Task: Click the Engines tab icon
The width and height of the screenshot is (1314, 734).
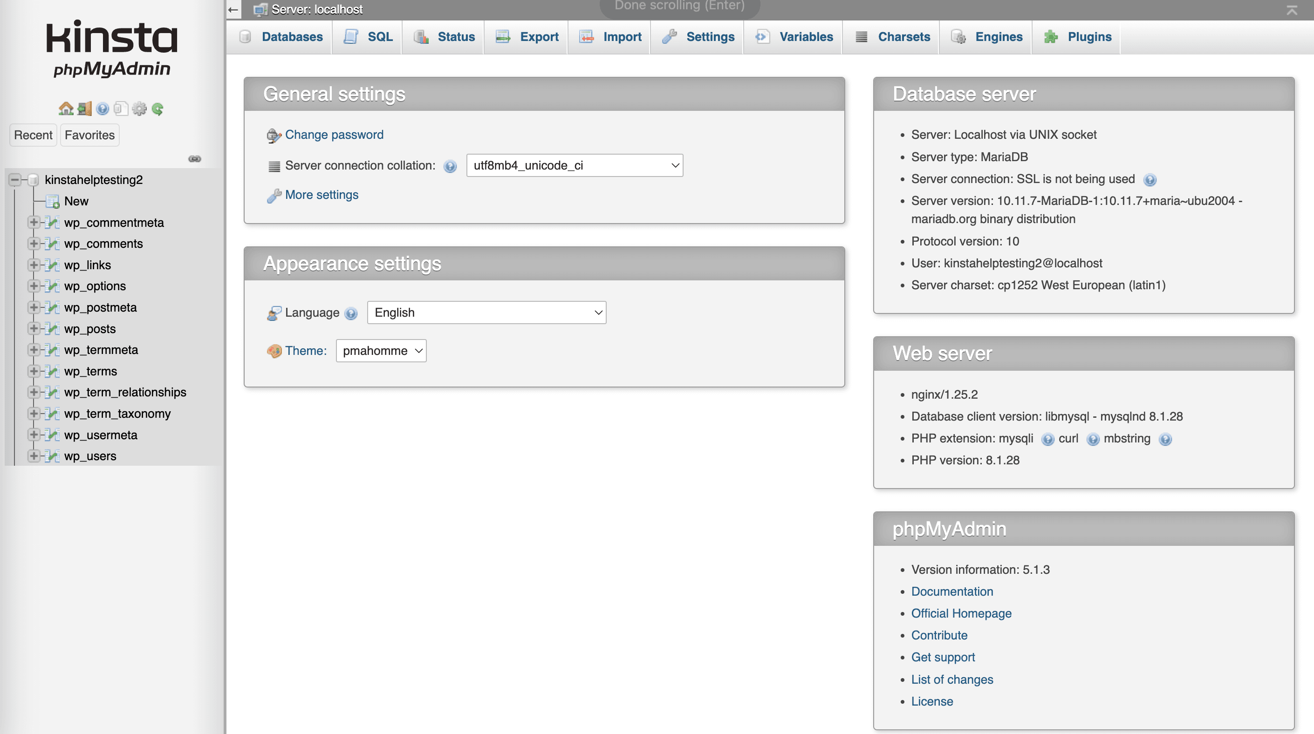Action: [959, 36]
